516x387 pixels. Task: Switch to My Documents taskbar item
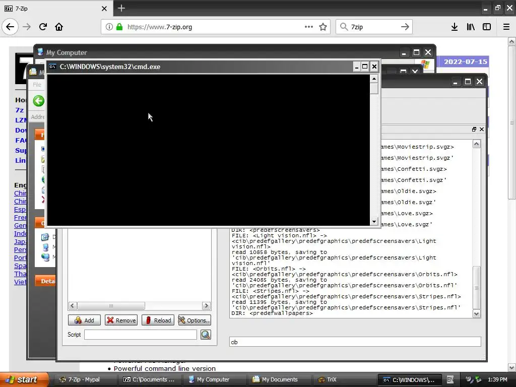coord(279,379)
